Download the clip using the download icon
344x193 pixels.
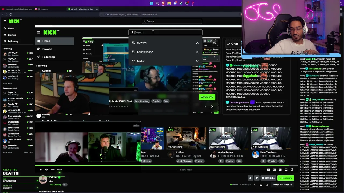point(261,185)
